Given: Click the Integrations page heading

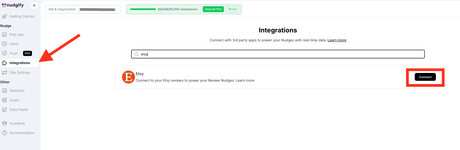Looking at the screenshot, I should [x=278, y=30].
